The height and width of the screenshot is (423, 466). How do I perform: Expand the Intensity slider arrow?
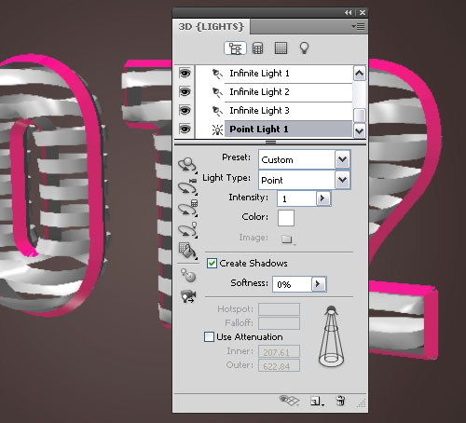point(322,198)
